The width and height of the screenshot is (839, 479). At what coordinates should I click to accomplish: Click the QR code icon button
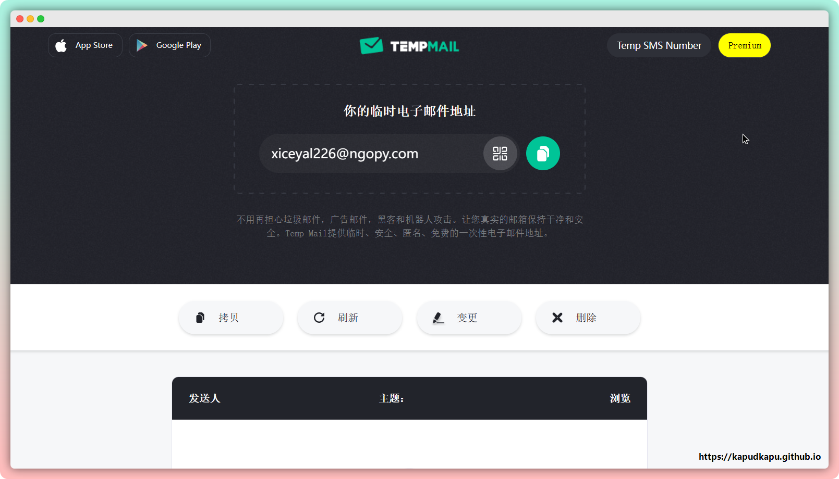tap(500, 154)
